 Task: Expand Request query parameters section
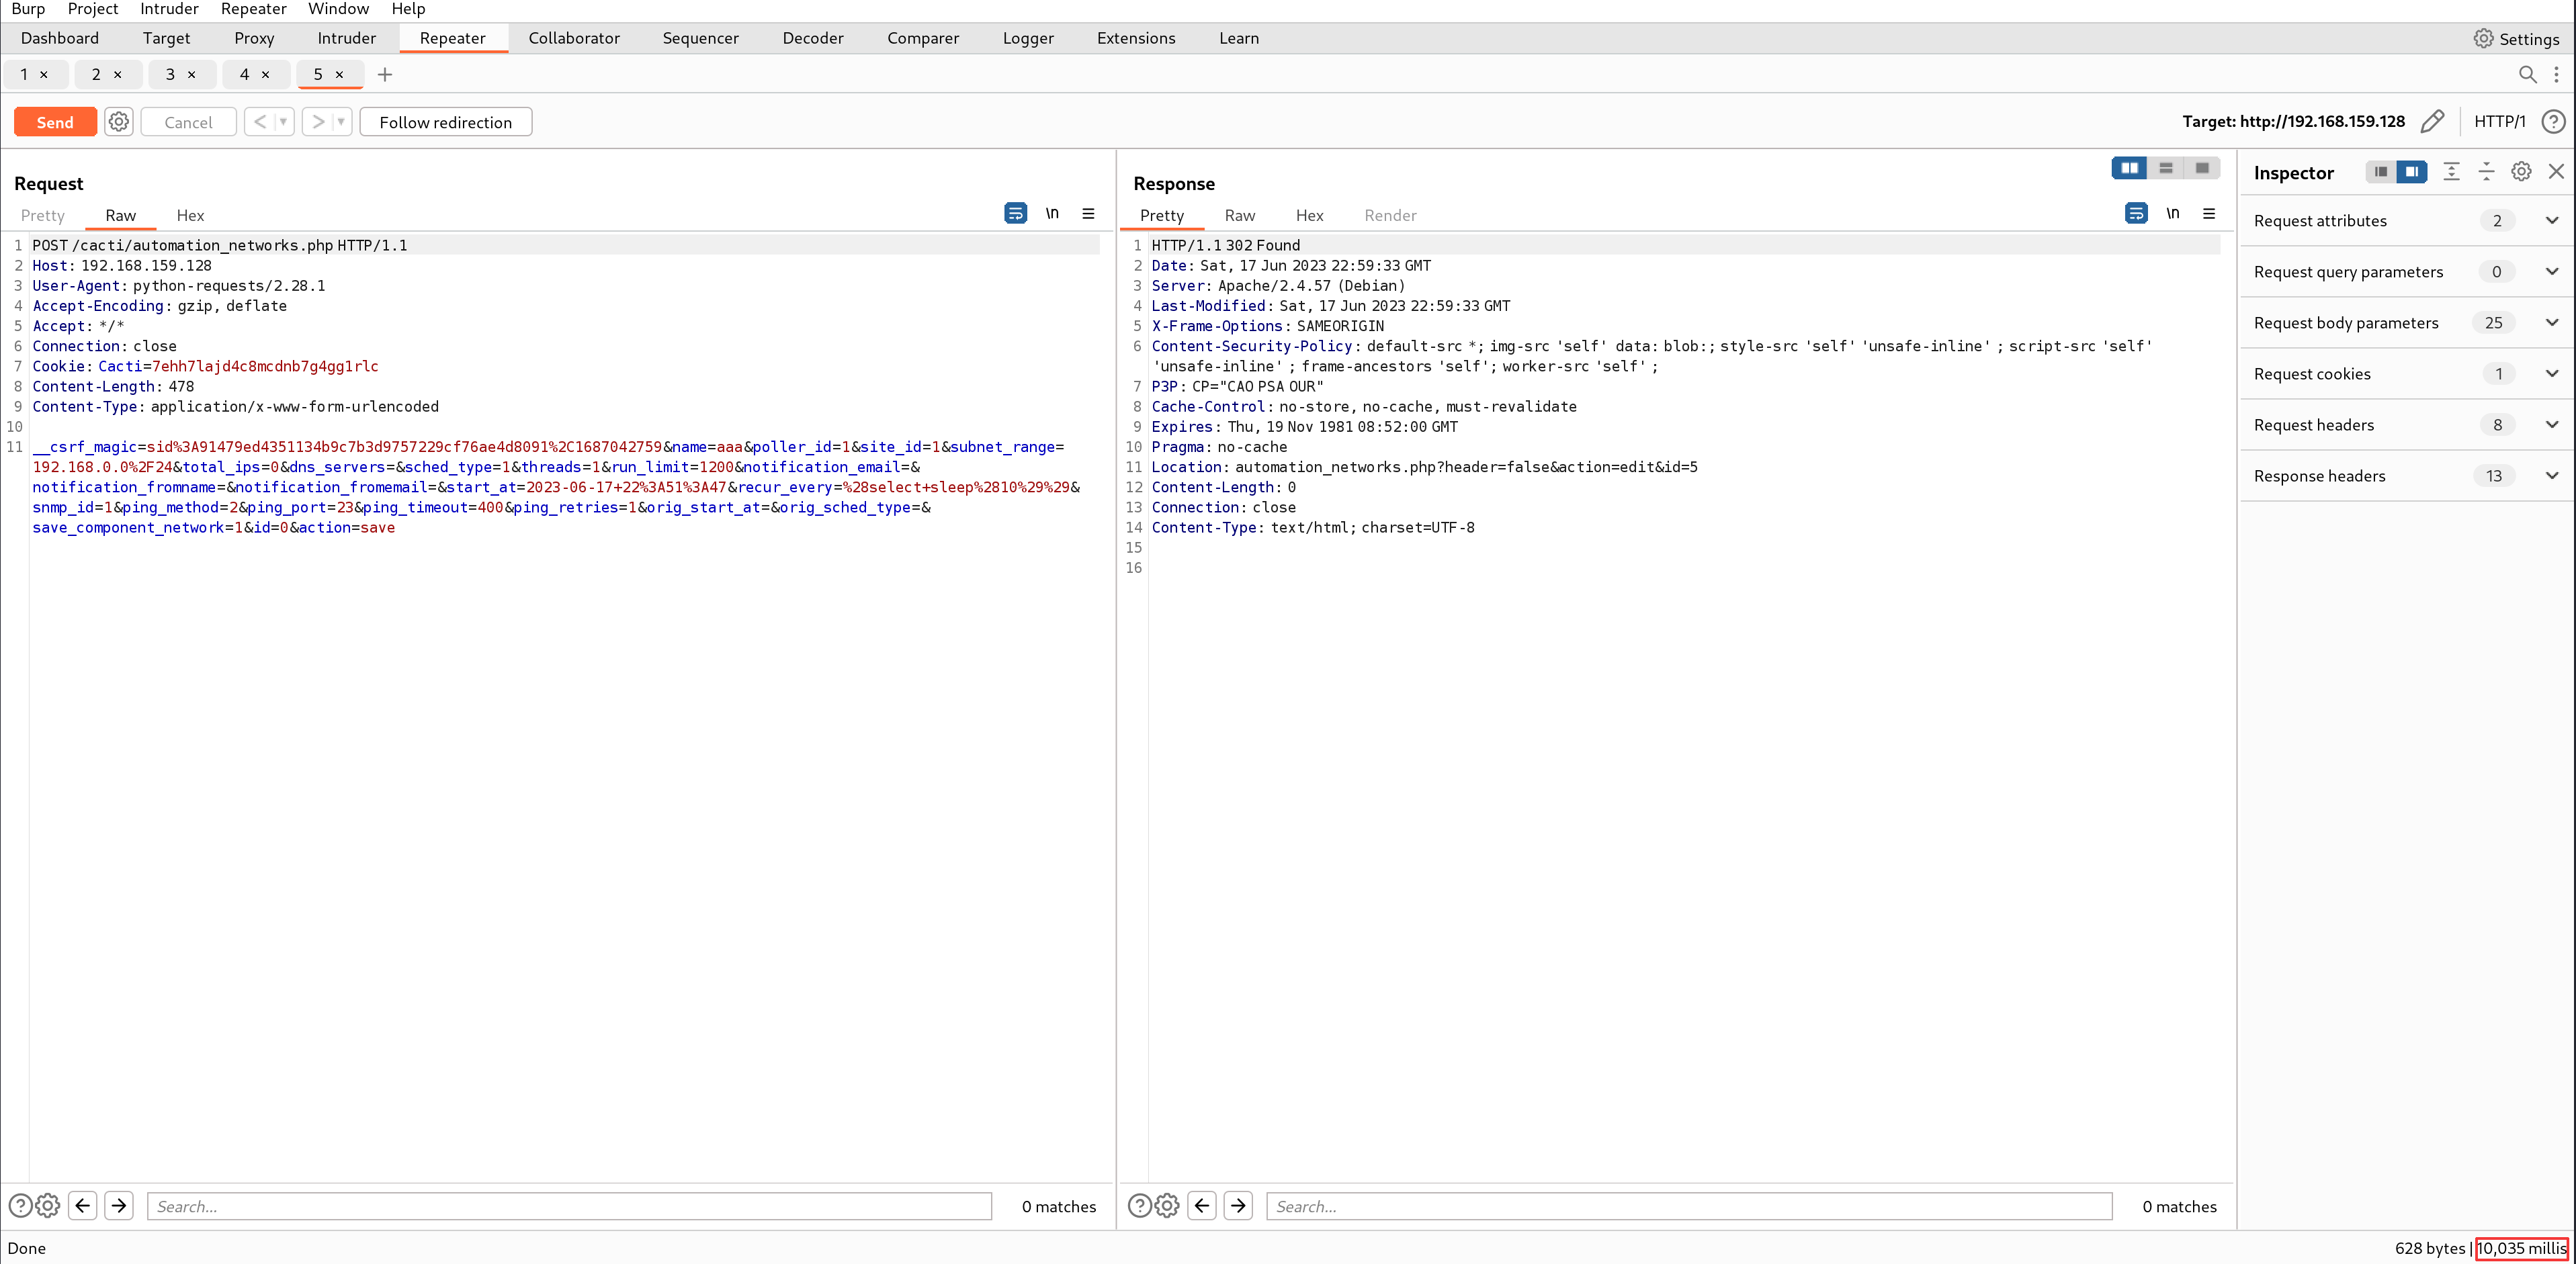click(2407, 272)
